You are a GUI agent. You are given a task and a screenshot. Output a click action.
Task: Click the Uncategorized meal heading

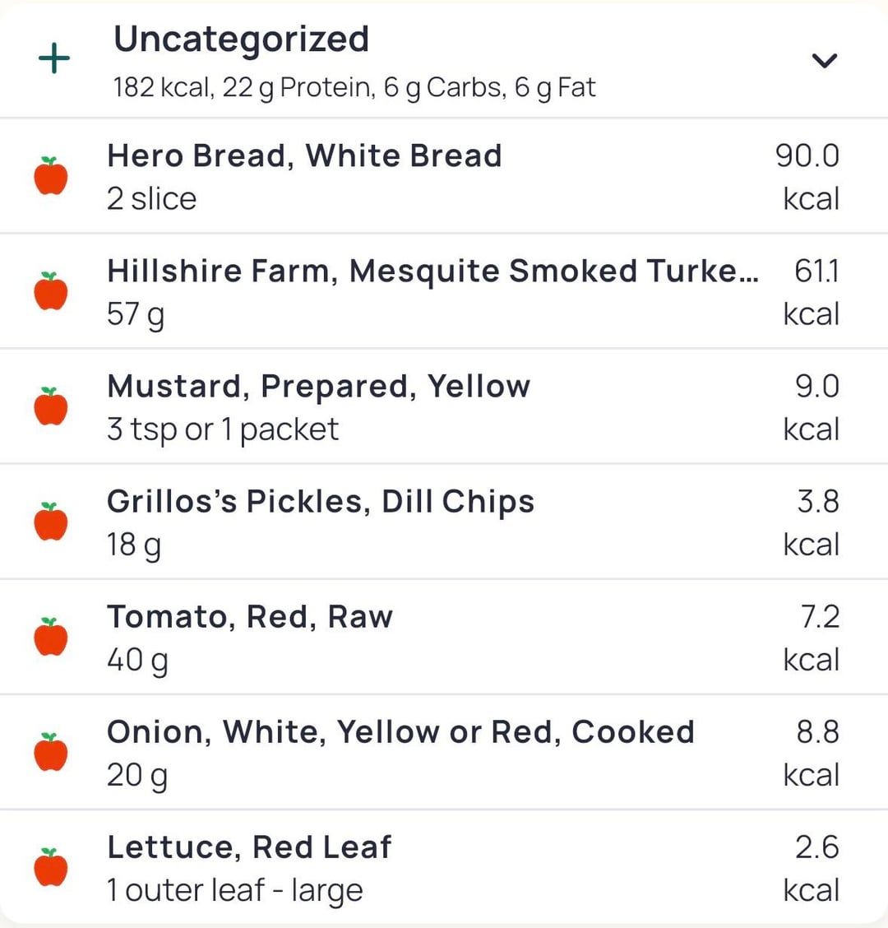click(x=241, y=39)
